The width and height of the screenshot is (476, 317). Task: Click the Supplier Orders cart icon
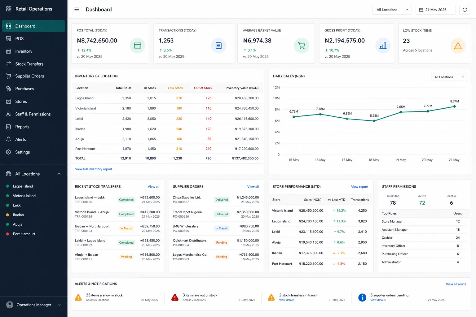click(9, 76)
